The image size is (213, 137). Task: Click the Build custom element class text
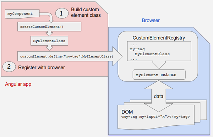point(86,12)
